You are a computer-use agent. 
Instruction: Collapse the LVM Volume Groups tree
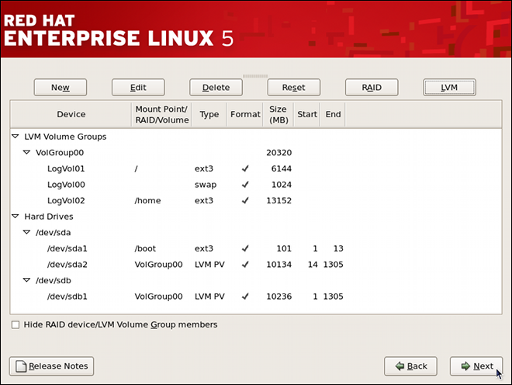click(x=16, y=137)
